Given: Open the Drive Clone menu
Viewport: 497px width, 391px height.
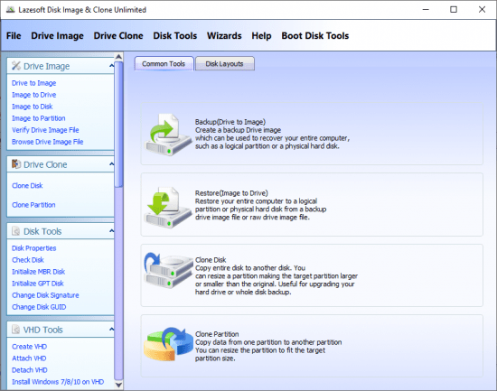Looking at the screenshot, I should [x=118, y=36].
